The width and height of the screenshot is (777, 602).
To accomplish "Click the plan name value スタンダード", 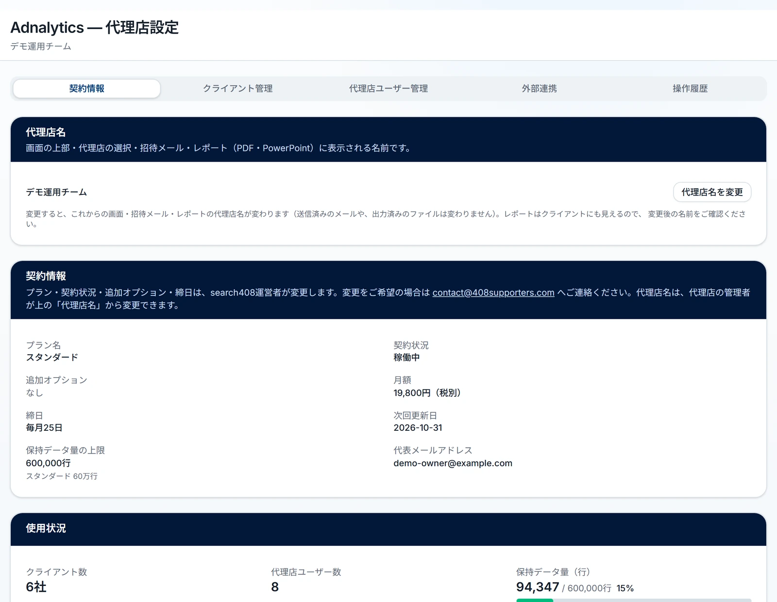I will [52, 358].
